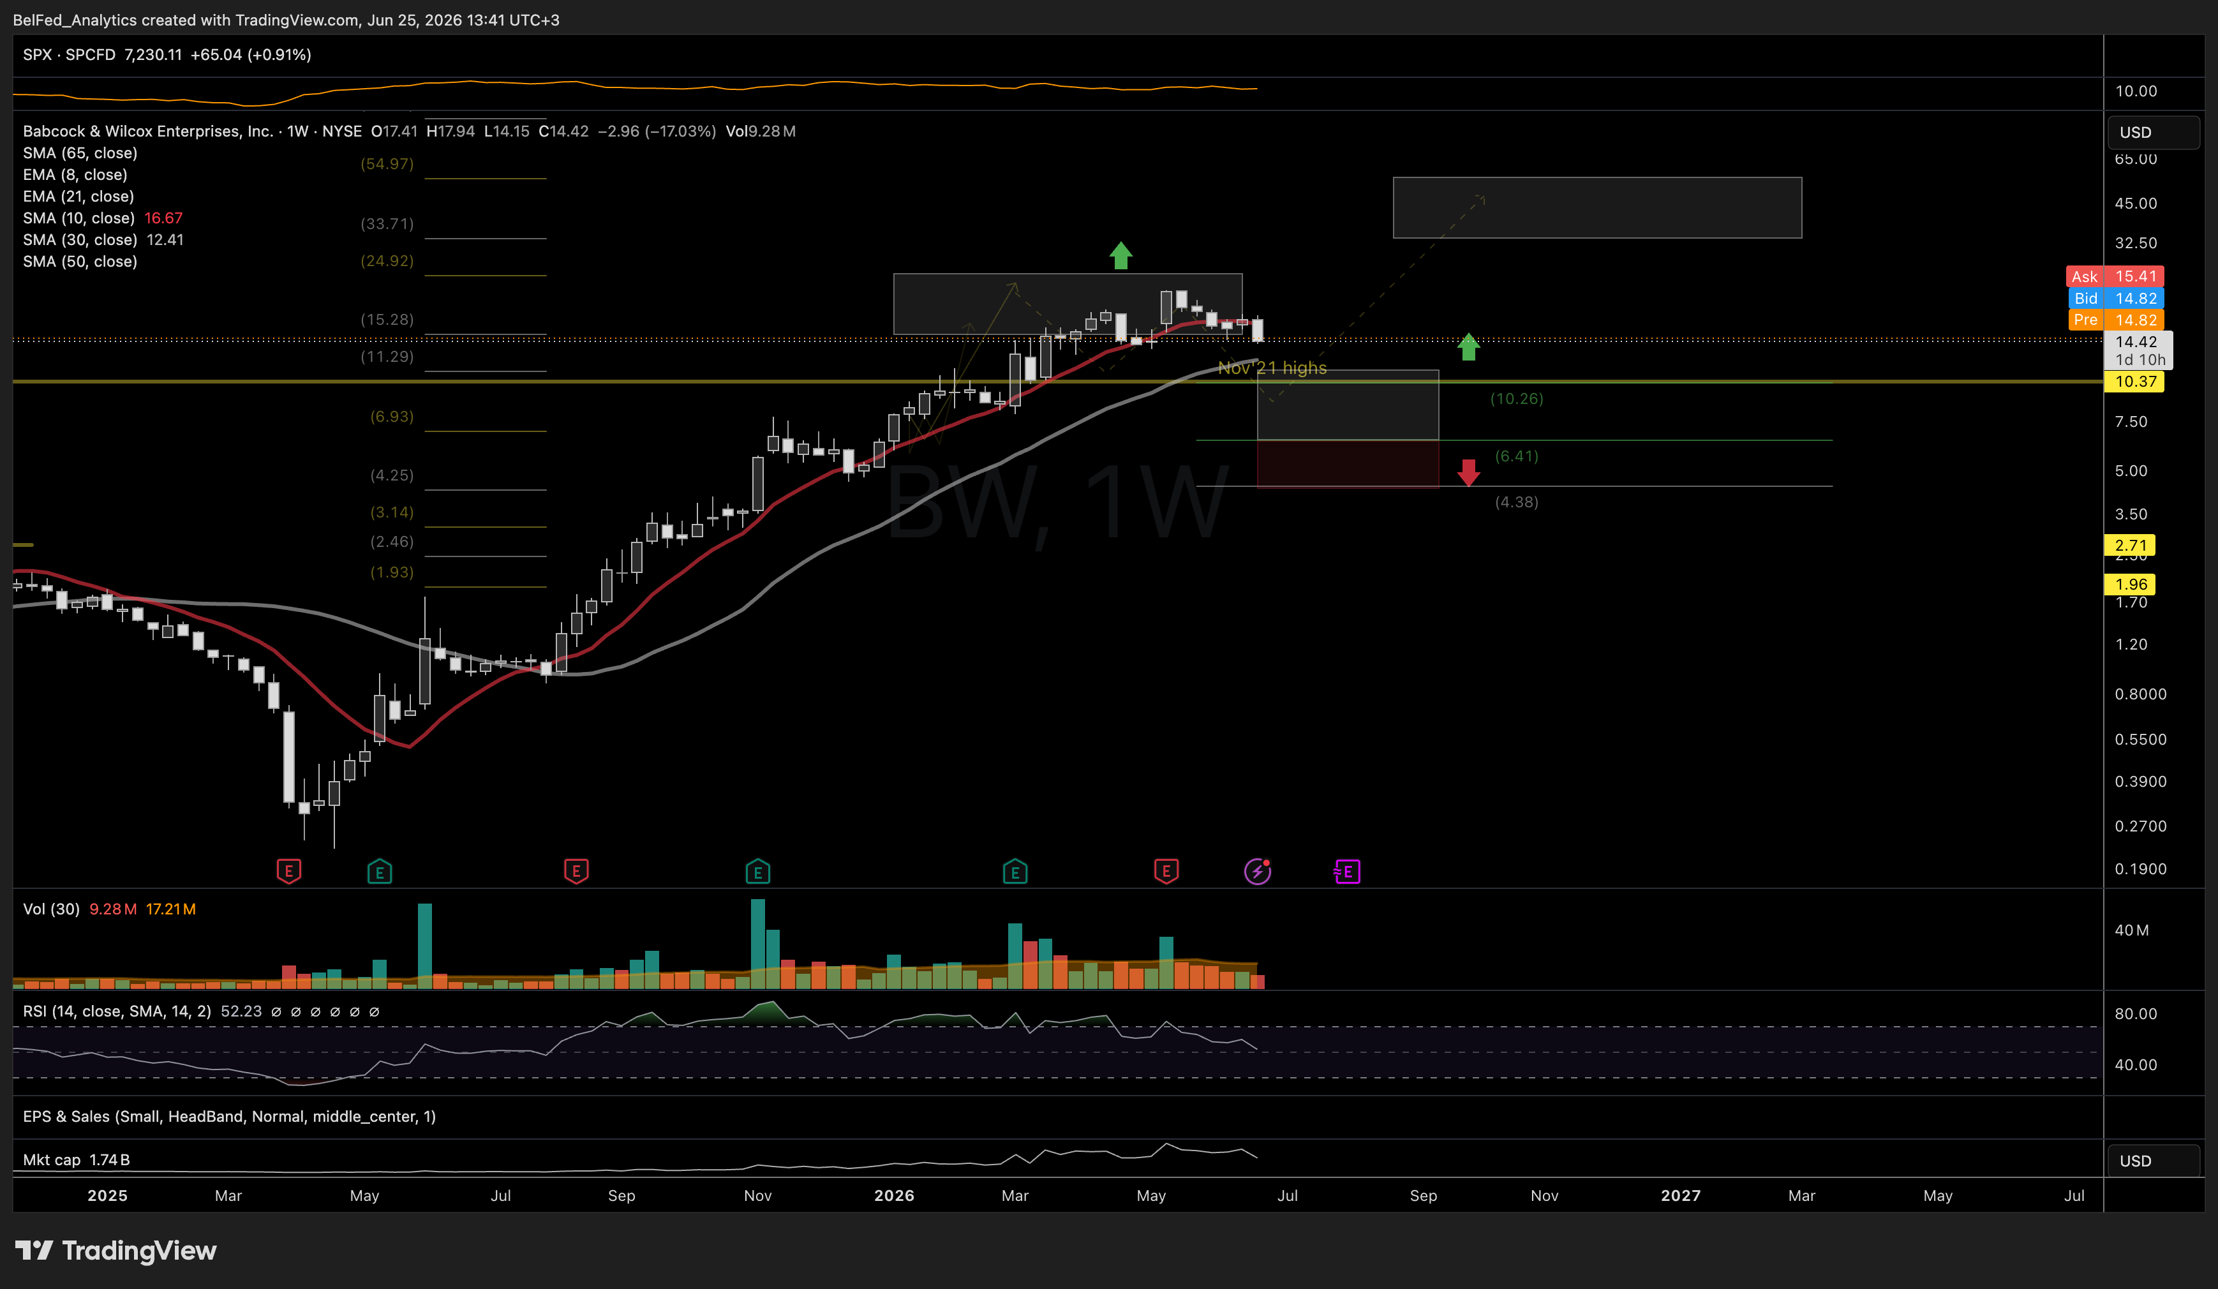Screen dimensions: 2218x1289
Task: Select the SMA (50, close) indicator legend
Action: (x=80, y=262)
